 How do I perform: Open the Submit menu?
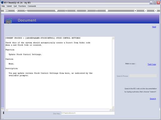[9, 6]
